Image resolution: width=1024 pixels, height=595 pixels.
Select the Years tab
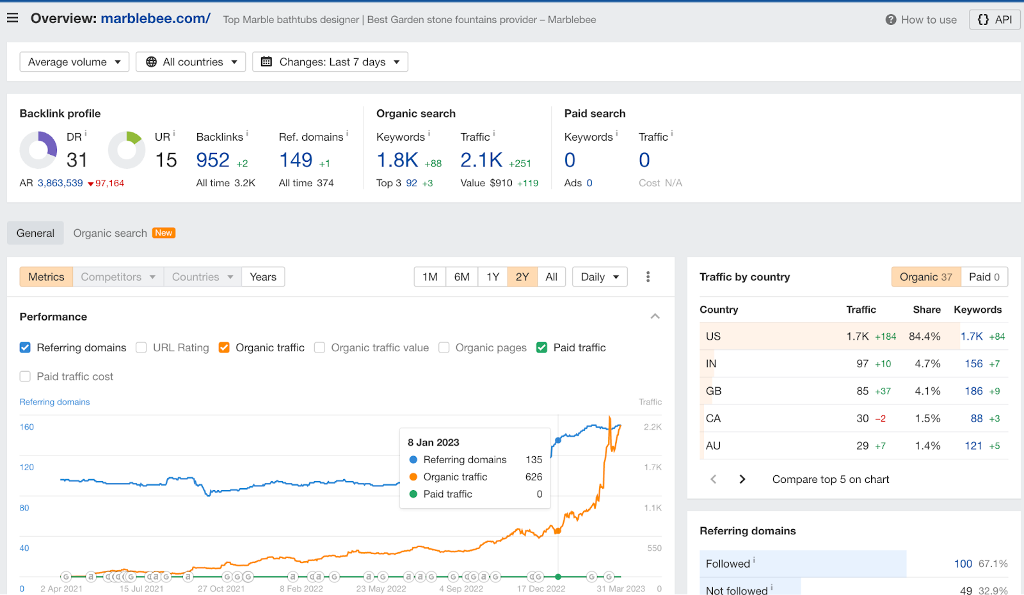coord(263,277)
